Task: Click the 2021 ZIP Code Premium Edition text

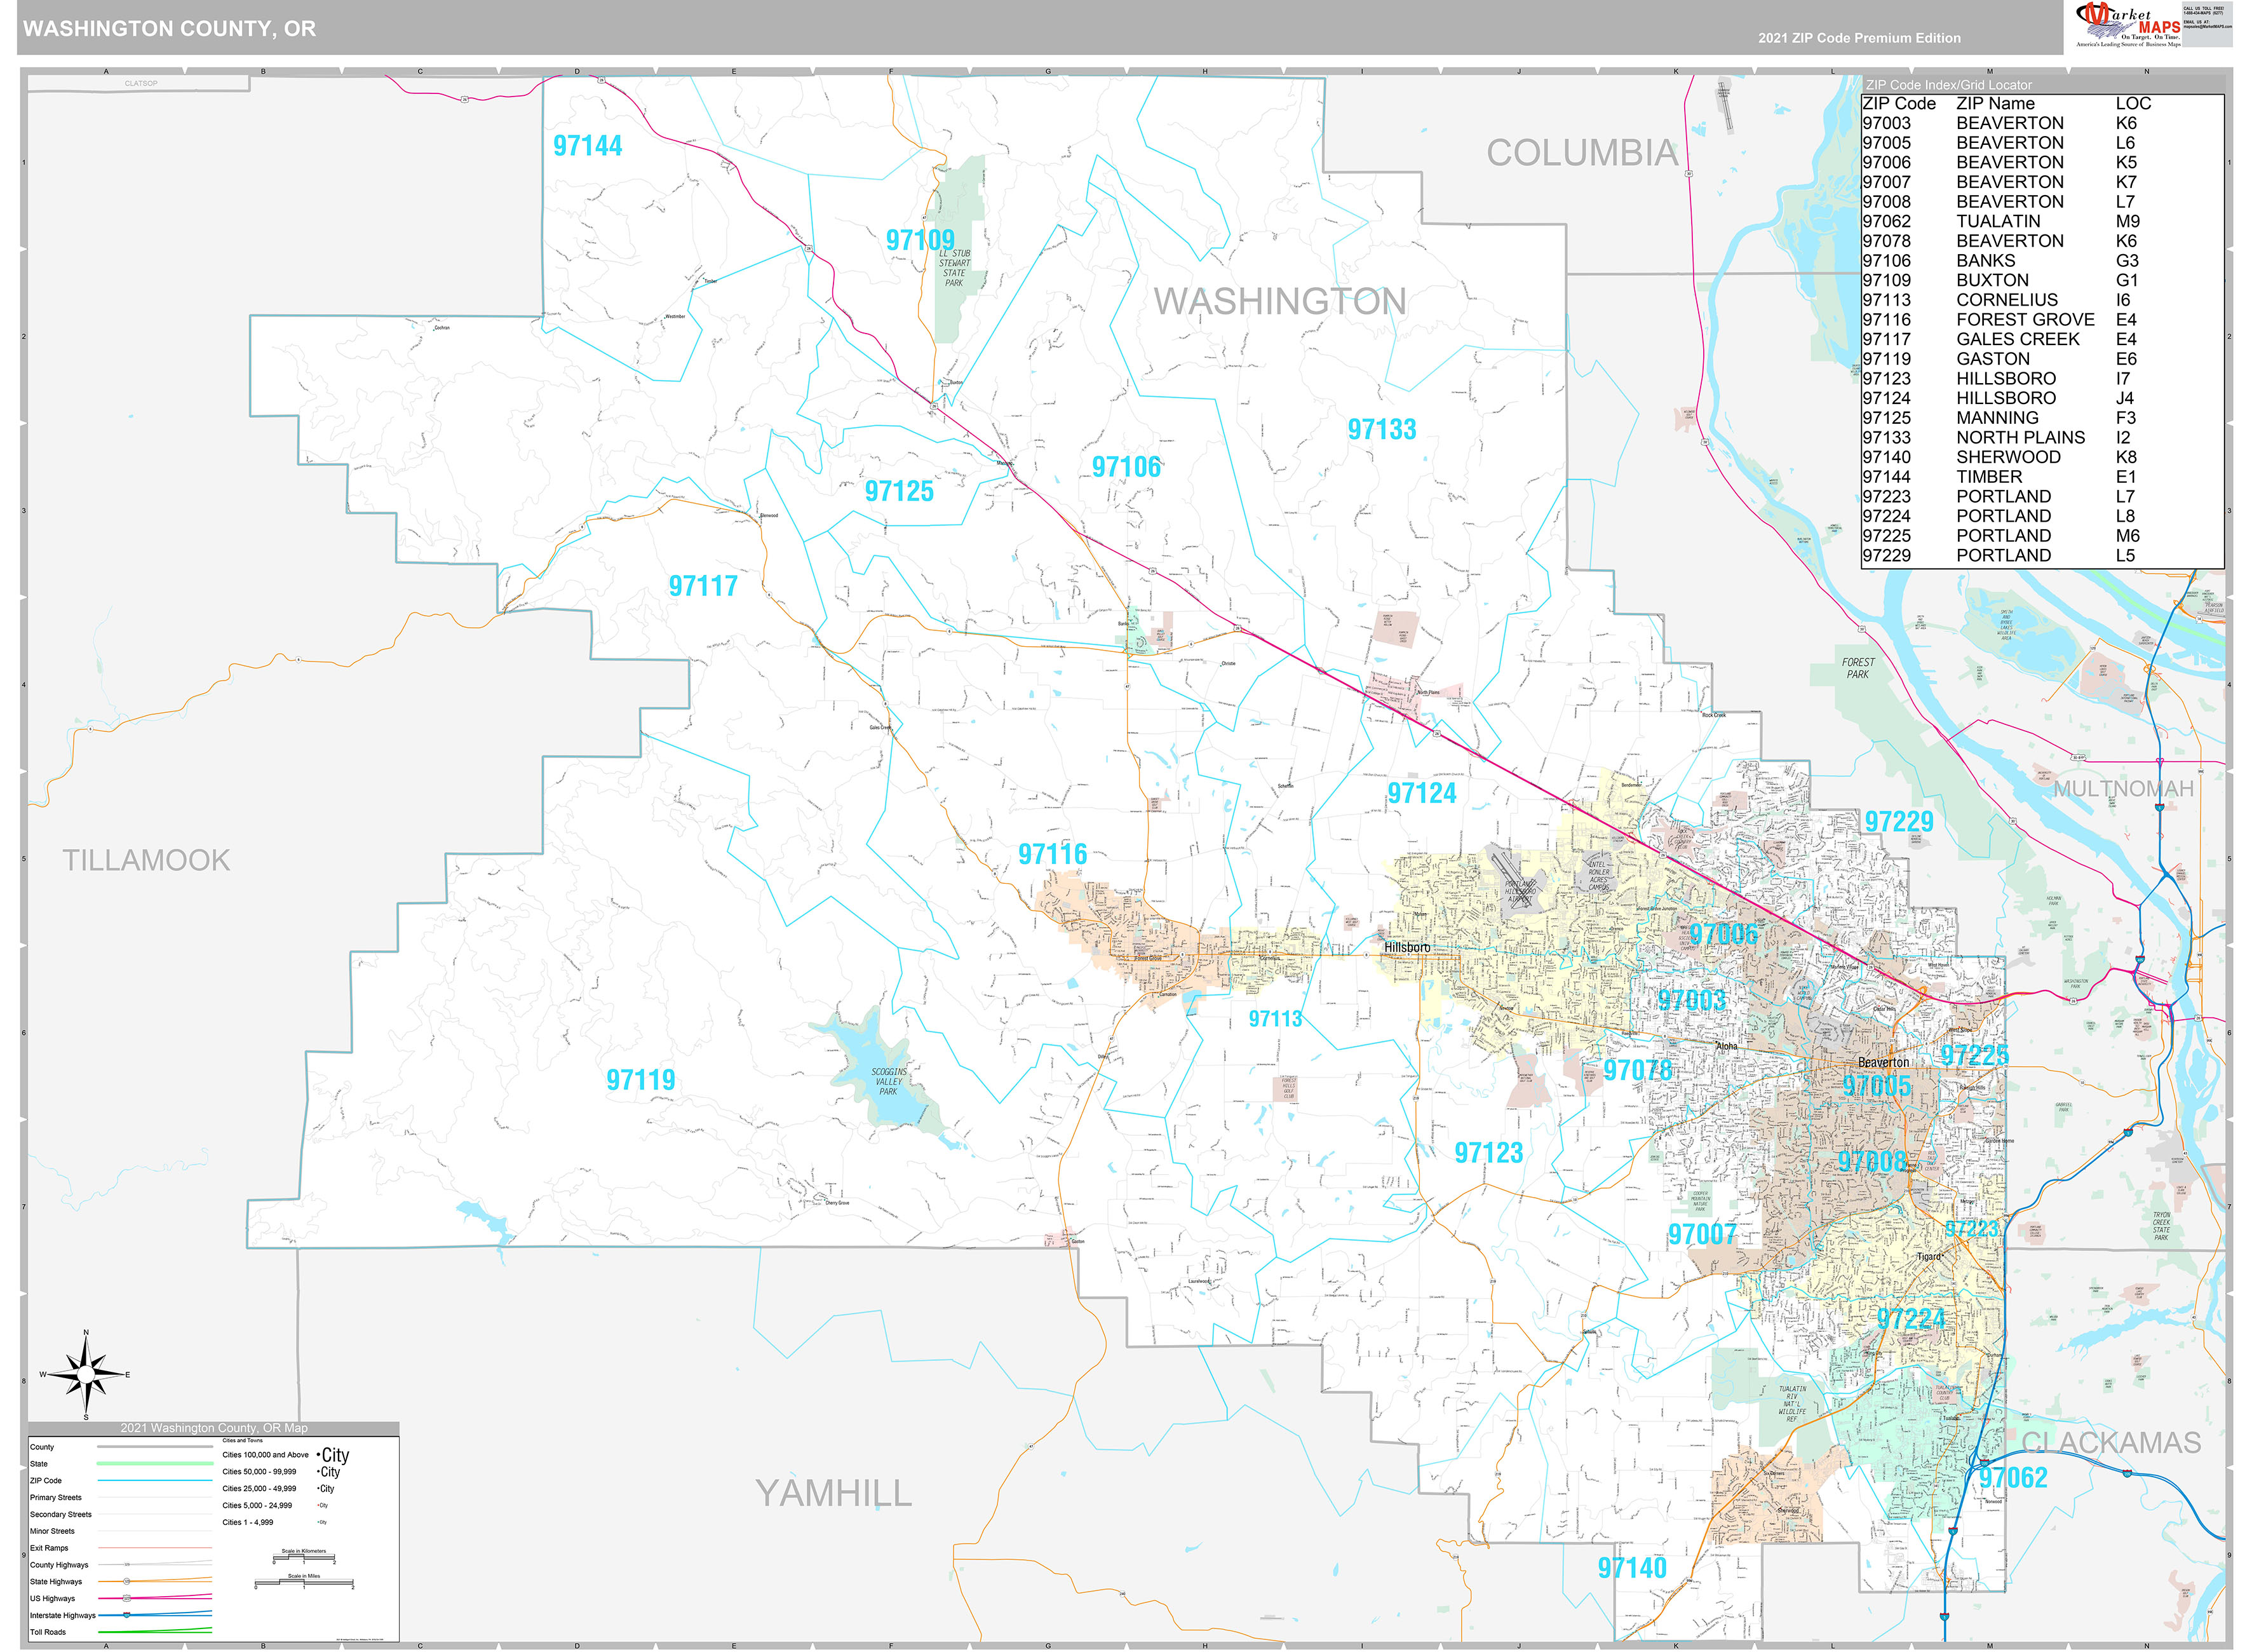Action: [x=1859, y=38]
